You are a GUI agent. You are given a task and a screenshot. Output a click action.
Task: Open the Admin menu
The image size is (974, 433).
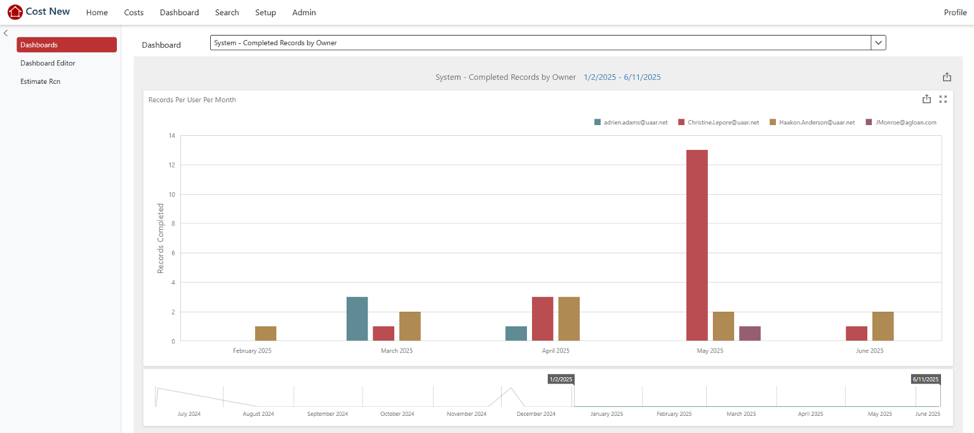(304, 12)
